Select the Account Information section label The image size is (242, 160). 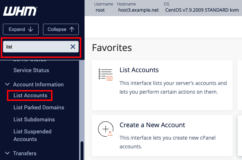coord(38,84)
